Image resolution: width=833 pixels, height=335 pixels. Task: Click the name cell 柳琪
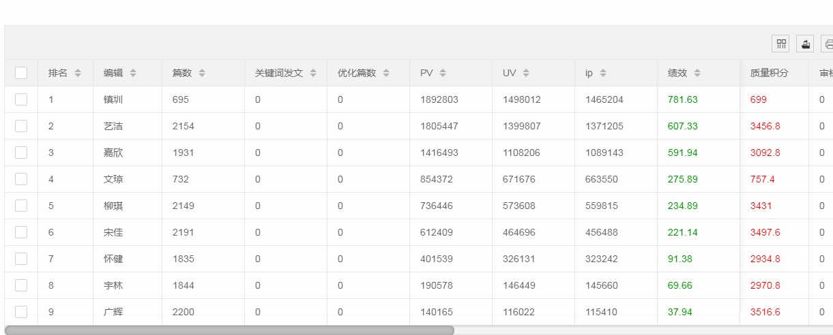[113, 206]
